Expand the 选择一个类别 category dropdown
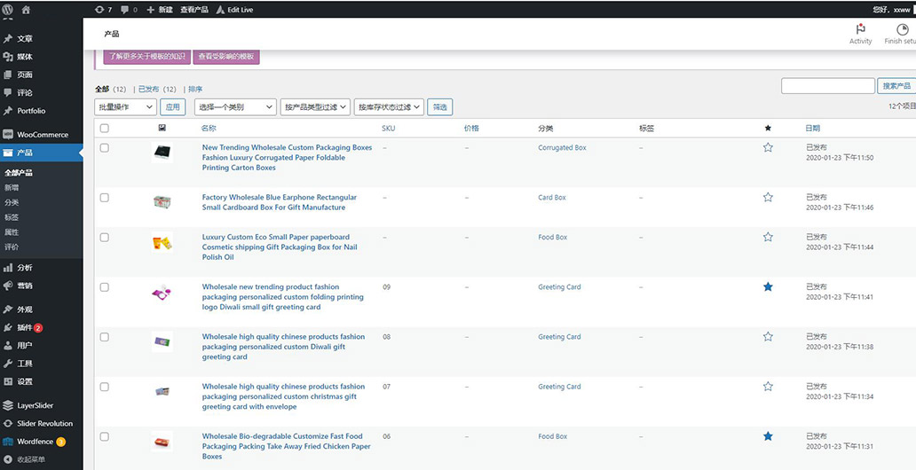 [x=234, y=107]
